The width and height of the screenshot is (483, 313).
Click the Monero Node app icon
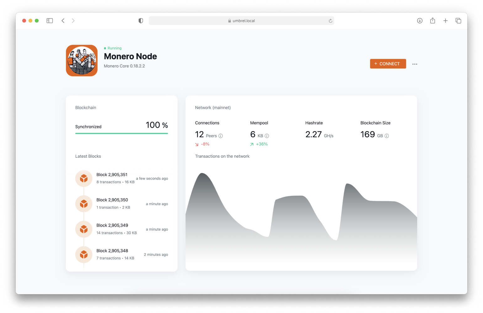[x=82, y=60]
